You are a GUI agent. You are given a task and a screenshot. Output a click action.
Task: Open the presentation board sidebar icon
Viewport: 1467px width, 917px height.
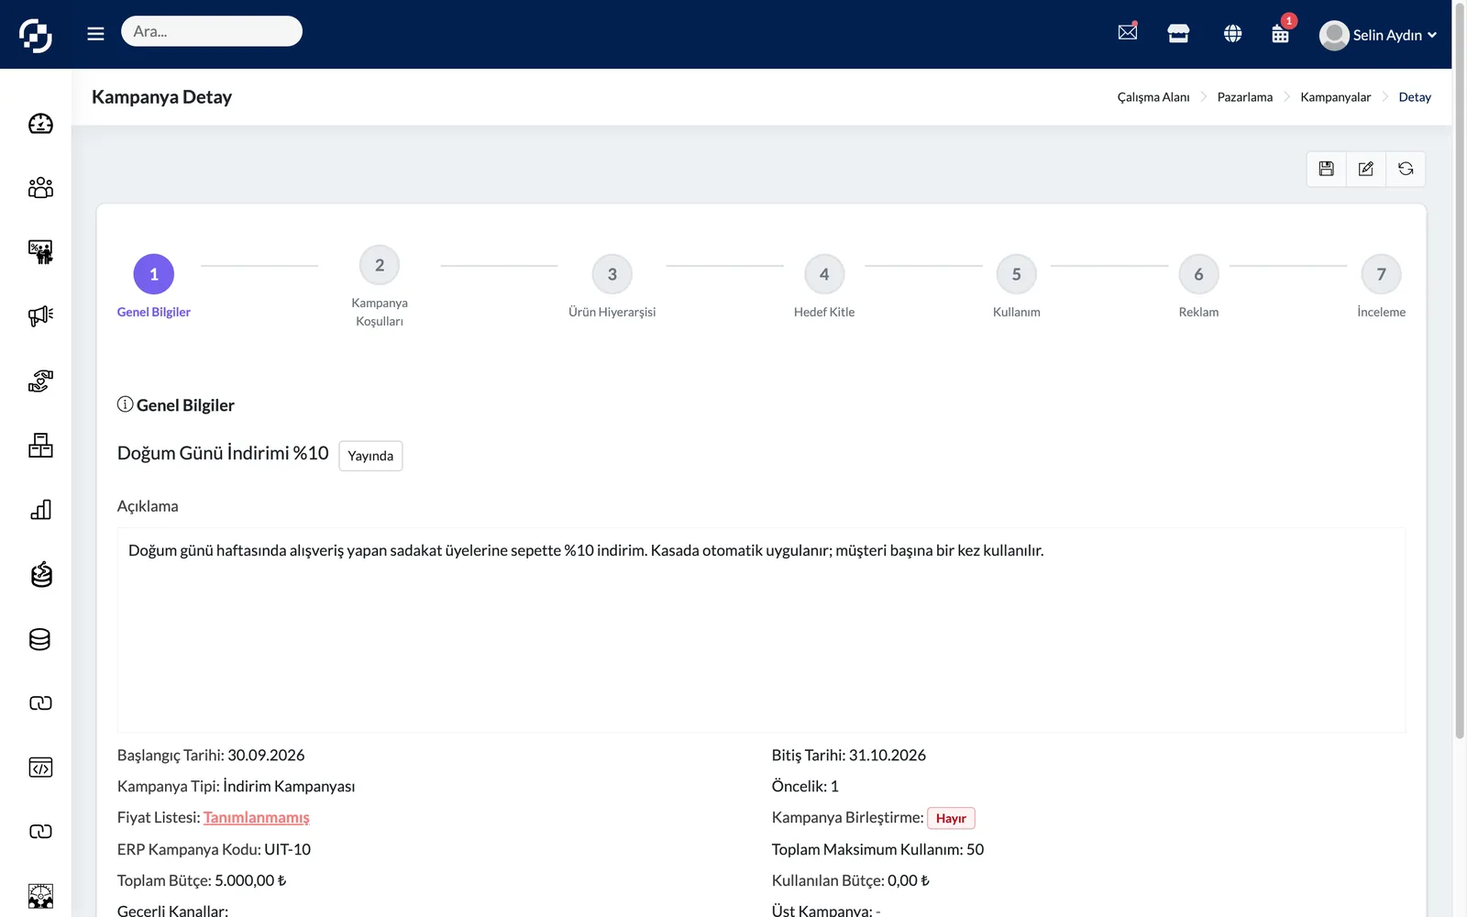tap(40, 252)
